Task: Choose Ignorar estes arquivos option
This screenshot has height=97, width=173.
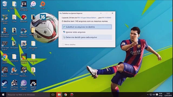Action: pos(87,32)
